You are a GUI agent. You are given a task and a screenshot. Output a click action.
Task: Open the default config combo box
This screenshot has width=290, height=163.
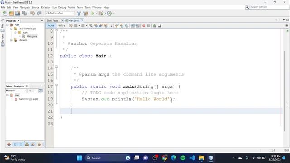pos(60,13)
